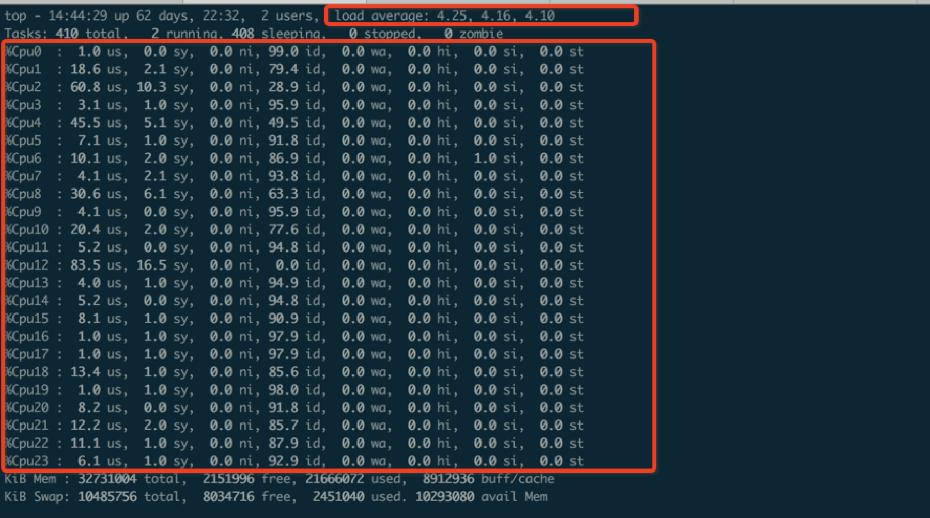Image resolution: width=930 pixels, height=518 pixels.
Task: Click the 10.1 us value of Cpu6
Action: click(85, 159)
